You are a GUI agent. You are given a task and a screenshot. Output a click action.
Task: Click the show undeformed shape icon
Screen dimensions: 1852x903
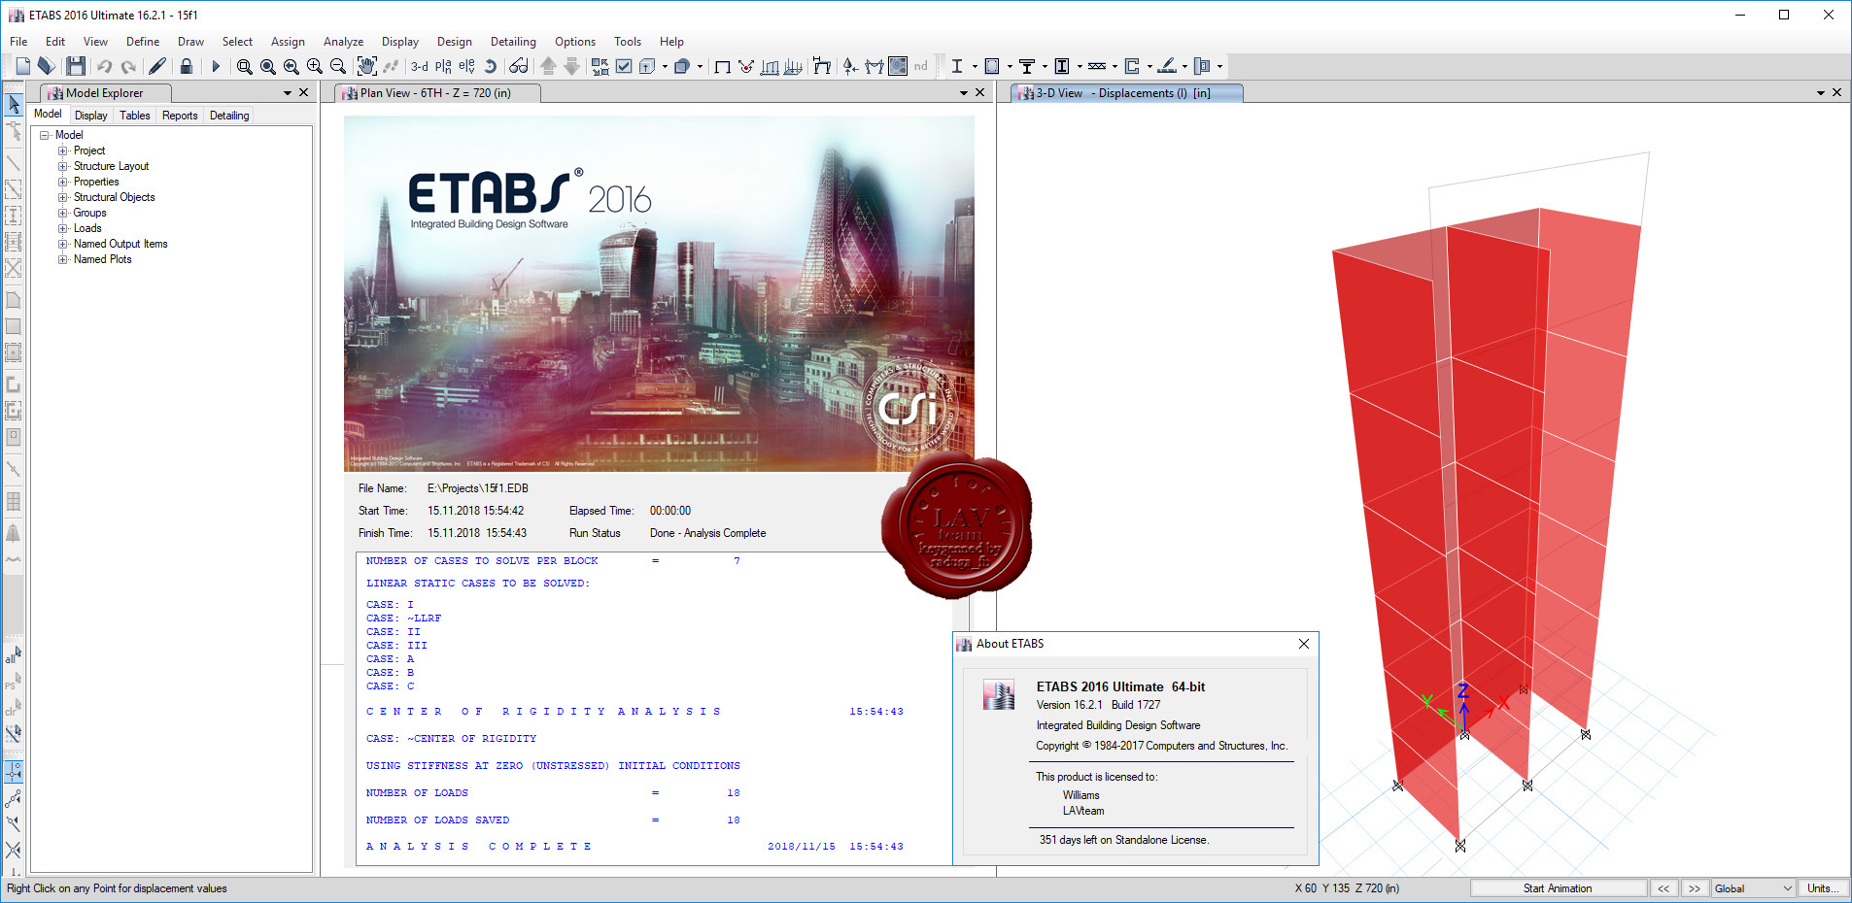722,66
